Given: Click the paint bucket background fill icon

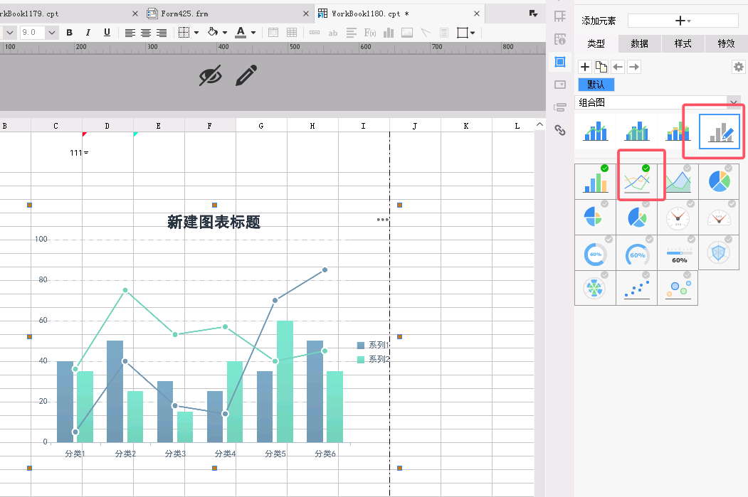Looking at the screenshot, I should pos(213,33).
